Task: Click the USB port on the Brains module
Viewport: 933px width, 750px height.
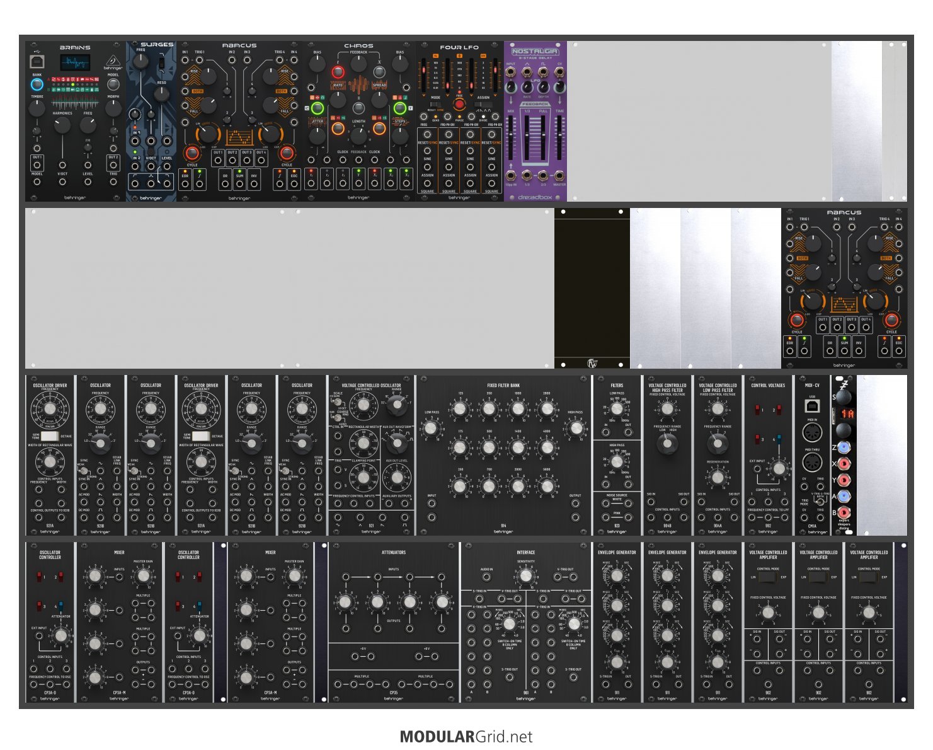Action: point(37,62)
